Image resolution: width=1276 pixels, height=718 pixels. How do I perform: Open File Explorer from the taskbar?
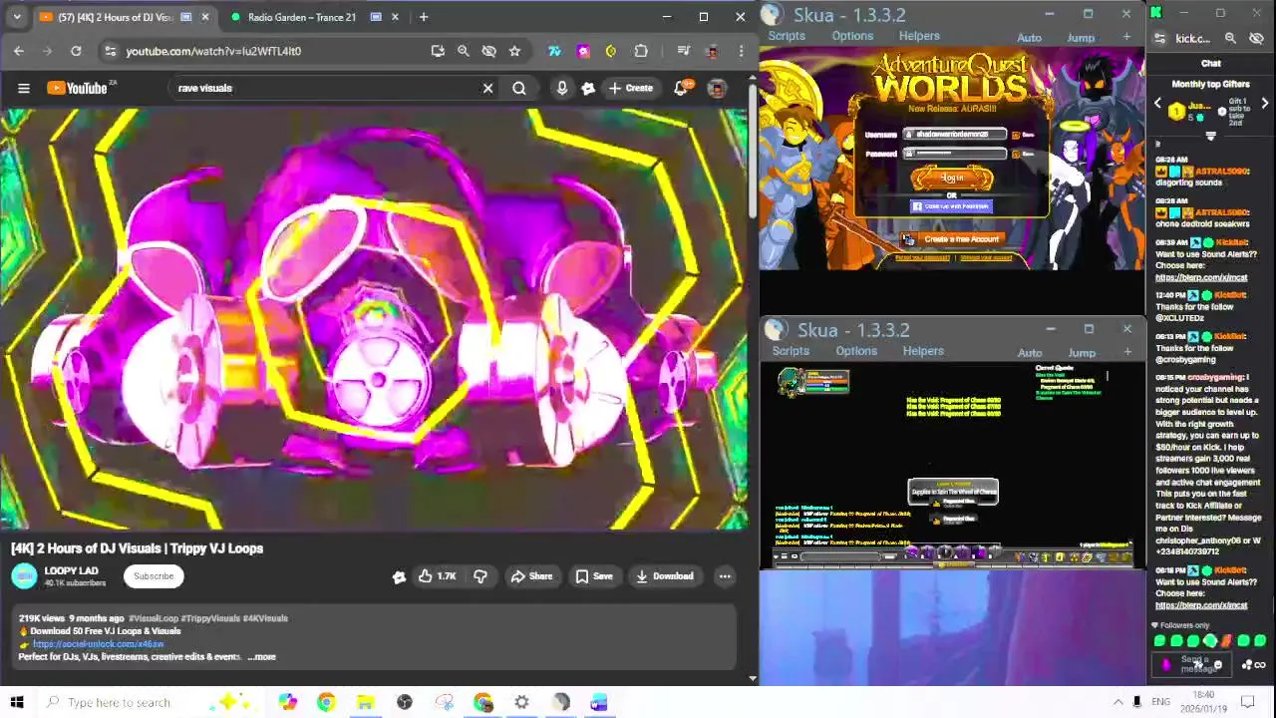(x=365, y=702)
